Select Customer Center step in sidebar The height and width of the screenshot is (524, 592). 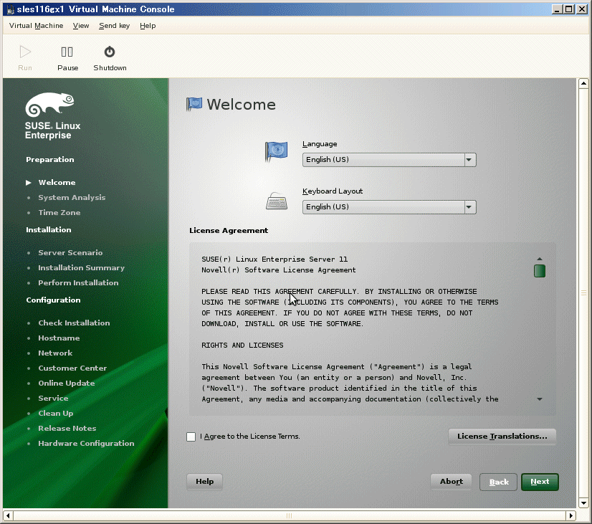click(72, 368)
